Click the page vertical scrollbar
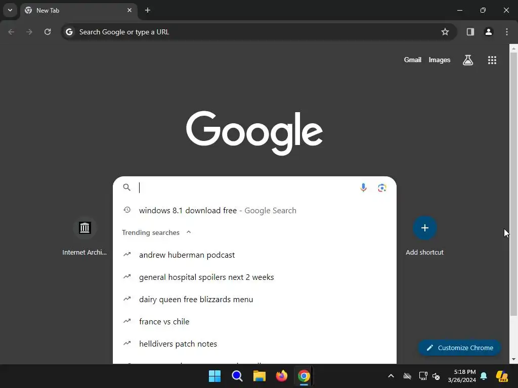518x388 pixels. (513, 184)
